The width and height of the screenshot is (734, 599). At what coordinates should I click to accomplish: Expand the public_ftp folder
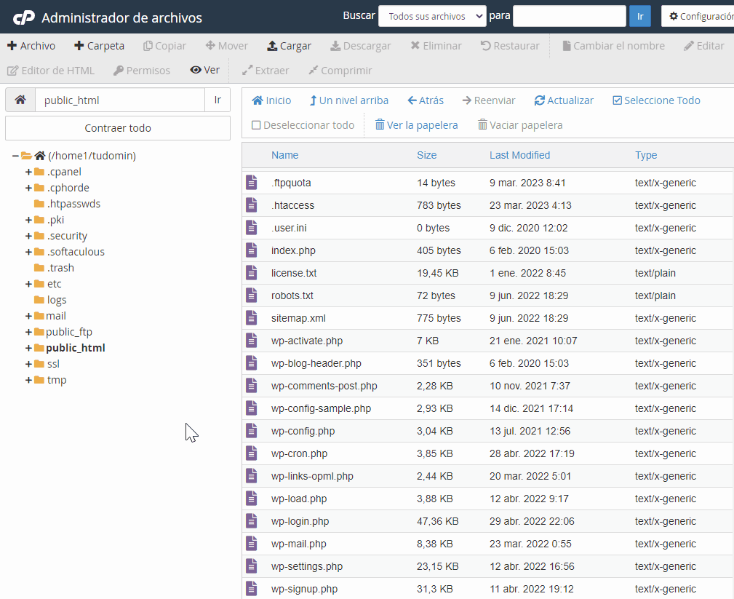pos(28,332)
